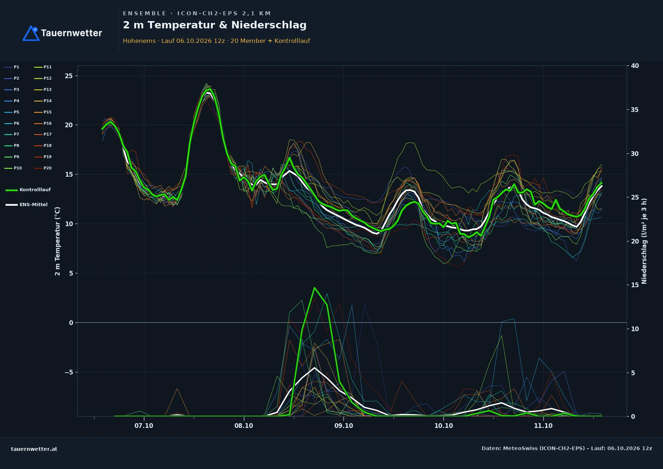Click the Hohenems run info subtitle
This screenshot has width=663, height=469.
[x=216, y=41]
